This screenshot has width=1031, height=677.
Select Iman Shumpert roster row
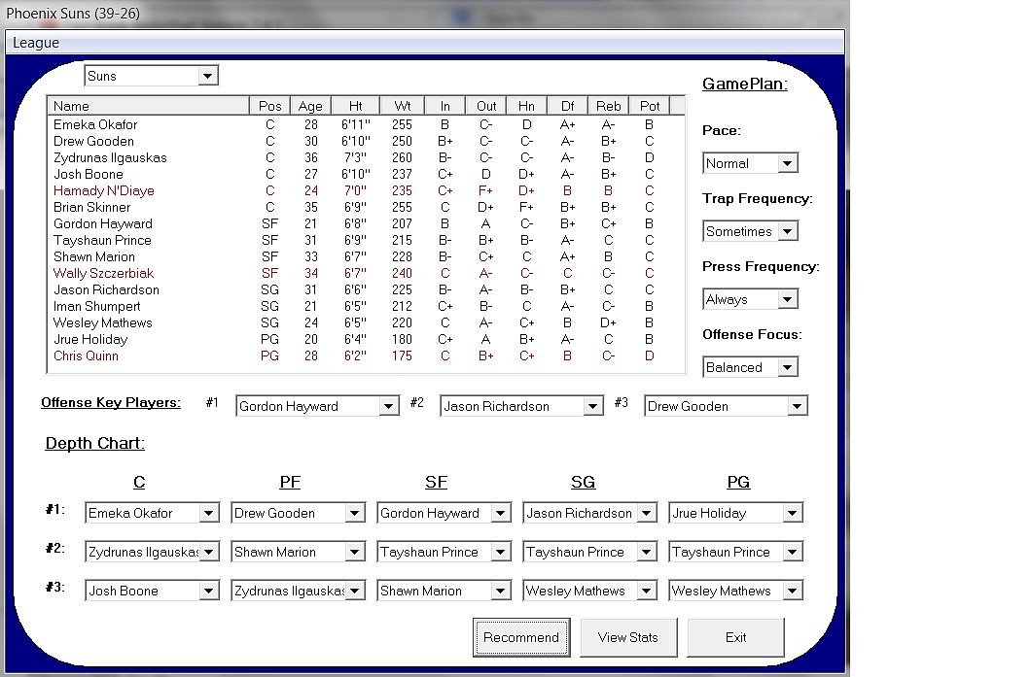click(366, 306)
